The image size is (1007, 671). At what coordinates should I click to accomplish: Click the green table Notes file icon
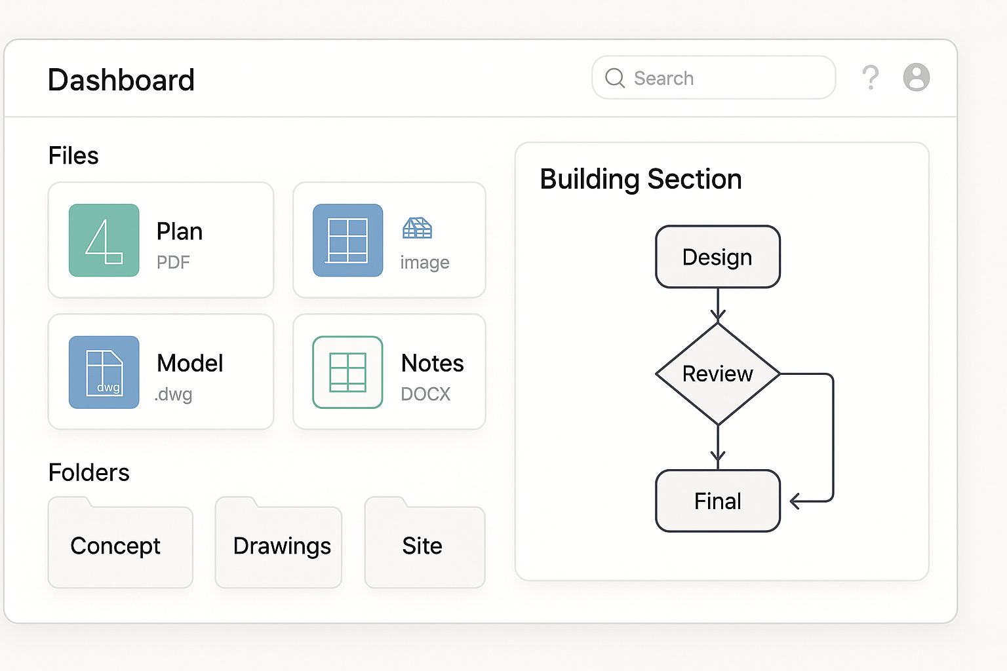[x=348, y=372]
